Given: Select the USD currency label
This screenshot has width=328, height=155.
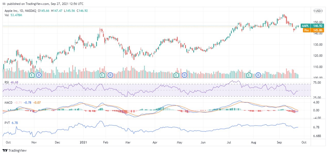Looking at the screenshot, I should tap(318, 11).
